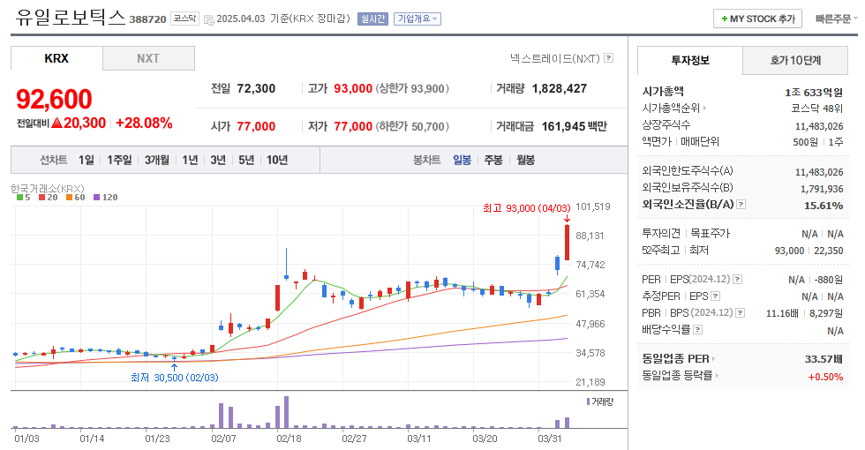
Task: Open the 넥스트레이드(NXT) link
Action: [555, 58]
